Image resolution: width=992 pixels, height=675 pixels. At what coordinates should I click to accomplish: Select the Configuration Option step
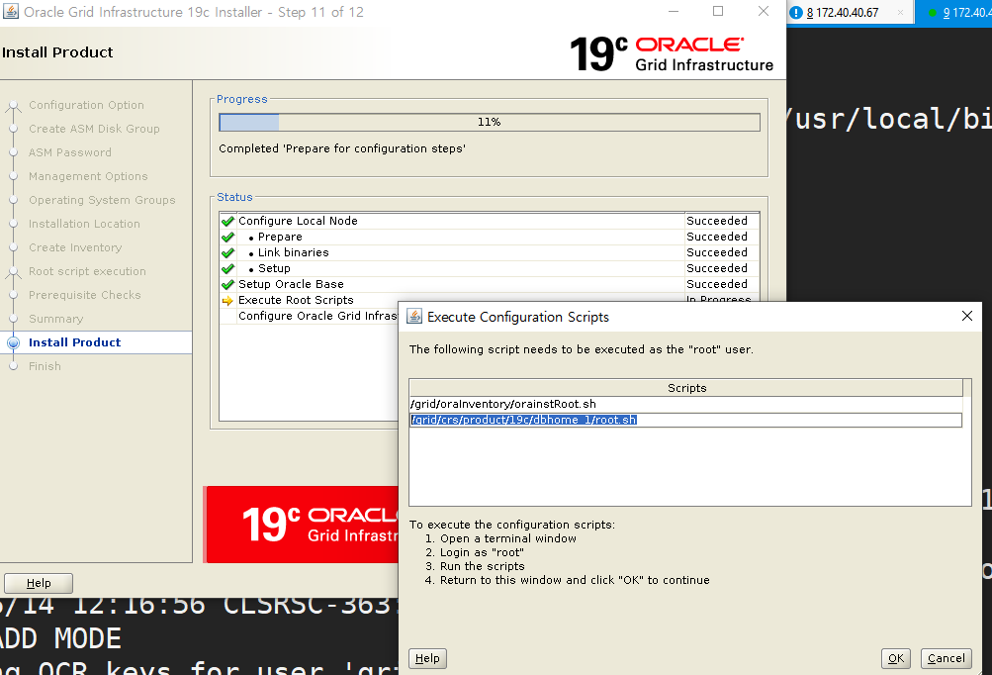point(86,105)
